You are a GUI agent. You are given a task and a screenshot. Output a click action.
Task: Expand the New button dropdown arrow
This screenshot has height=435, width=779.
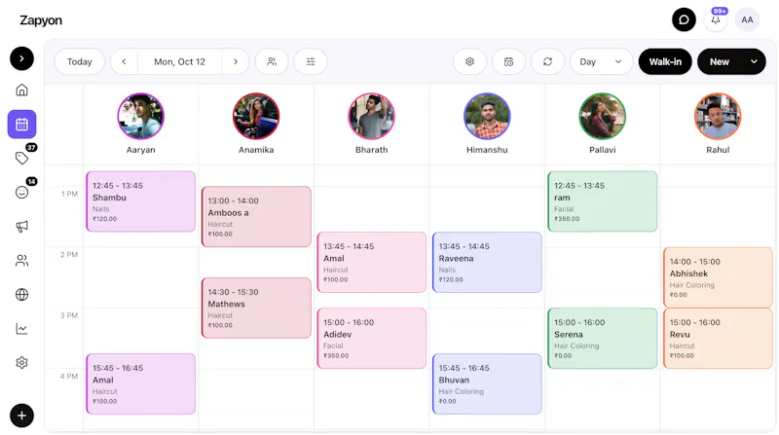tap(754, 61)
